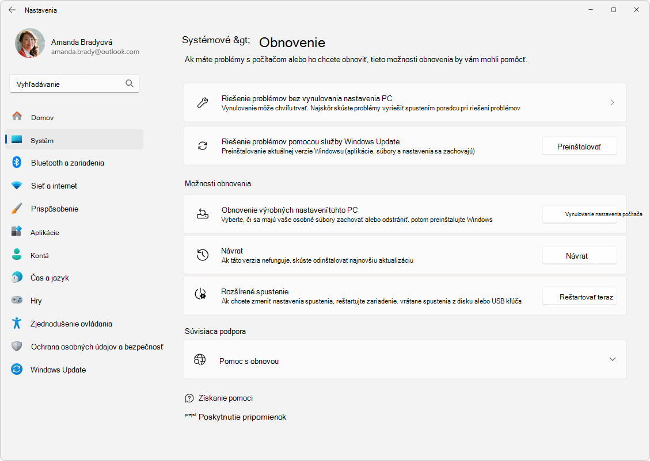Click the Preinštalovať button

click(x=579, y=147)
